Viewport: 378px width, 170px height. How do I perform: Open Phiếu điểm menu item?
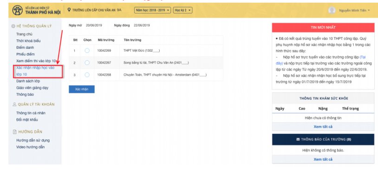coord(26,54)
